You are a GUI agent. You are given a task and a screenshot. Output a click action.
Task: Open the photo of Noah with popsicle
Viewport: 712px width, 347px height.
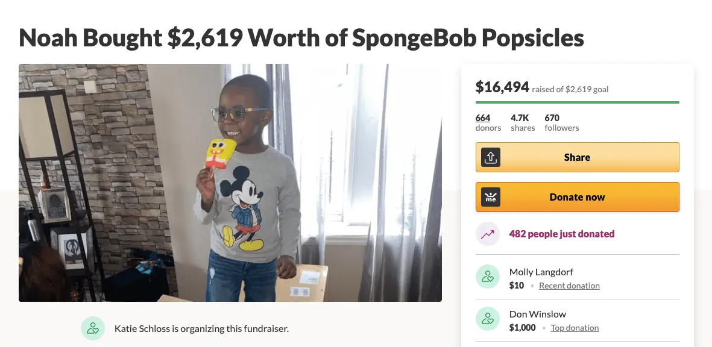point(230,183)
